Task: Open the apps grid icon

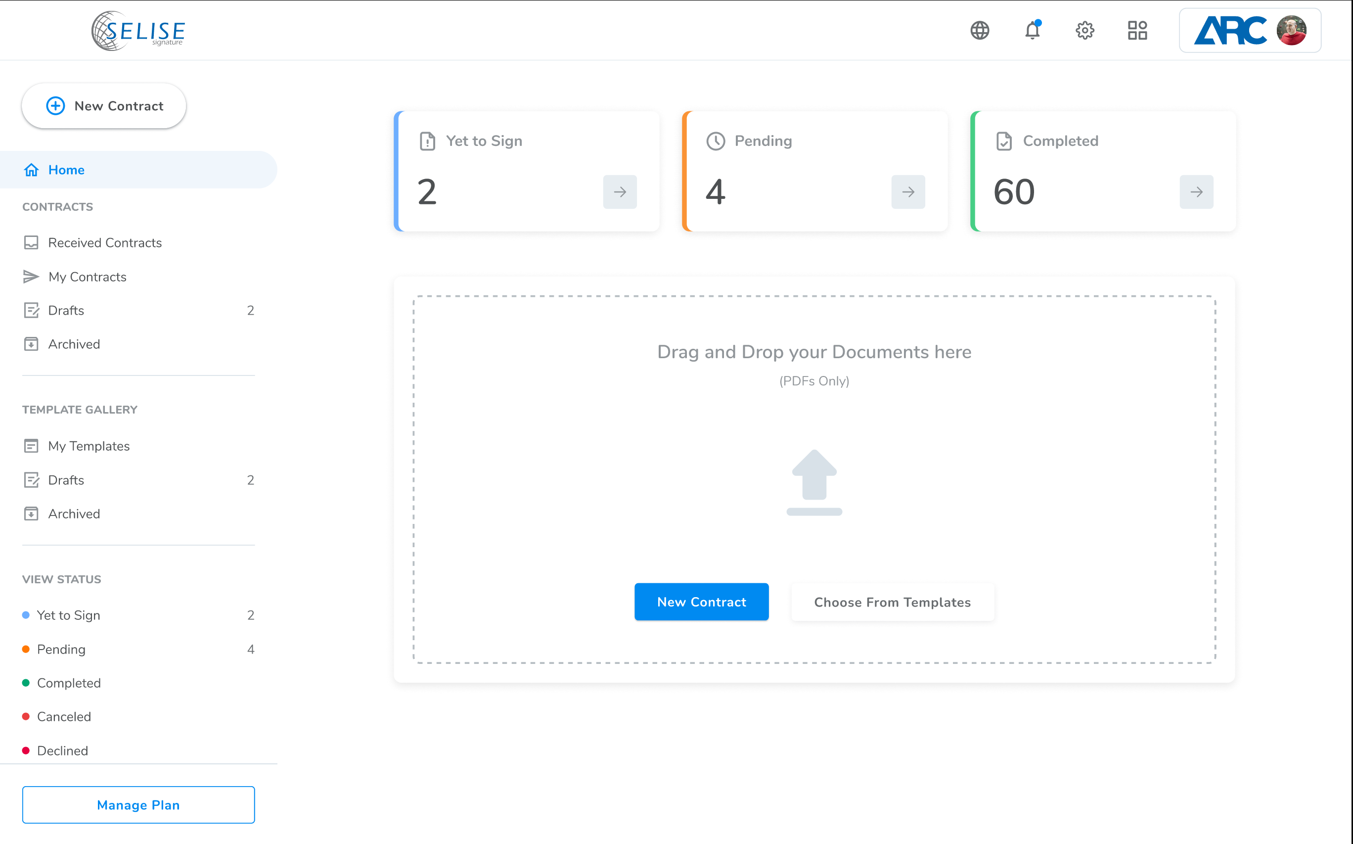Action: pos(1137,30)
